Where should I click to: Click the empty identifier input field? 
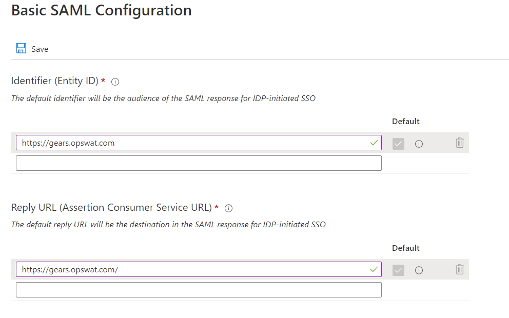point(199,163)
